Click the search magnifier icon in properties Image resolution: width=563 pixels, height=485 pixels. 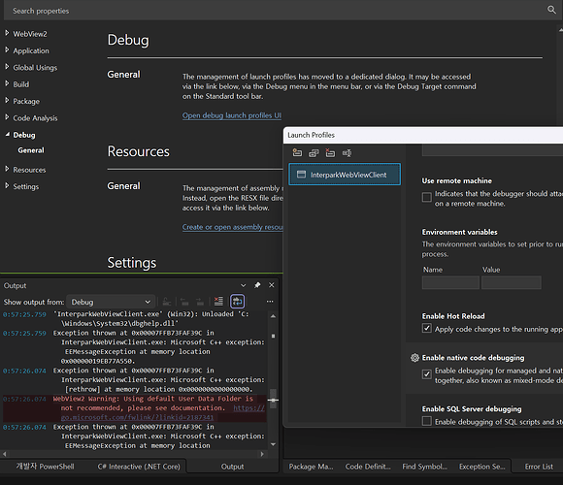pyautogui.click(x=551, y=10)
